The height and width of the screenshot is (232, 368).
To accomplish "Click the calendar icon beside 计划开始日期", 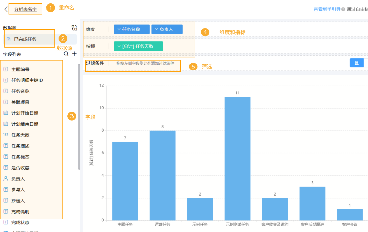I will 6,113.
